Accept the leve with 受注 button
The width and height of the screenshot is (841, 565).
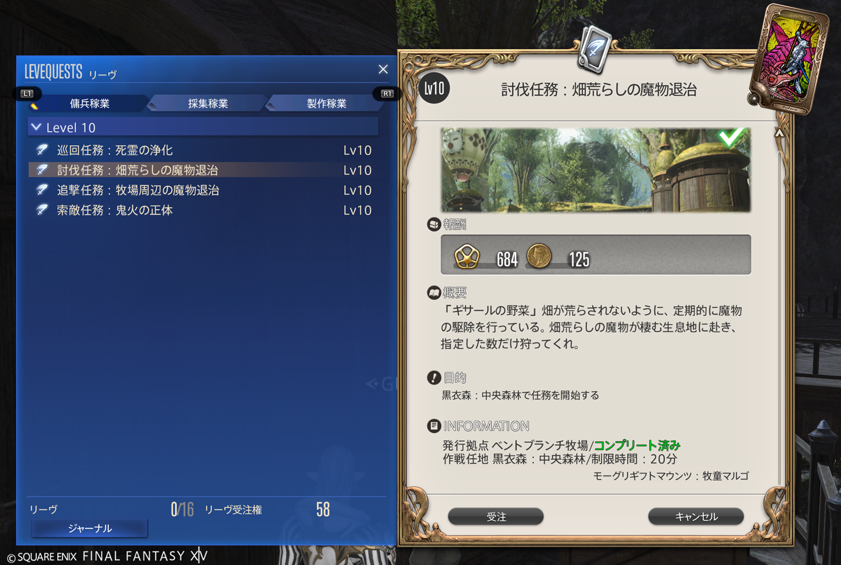tap(496, 516)
